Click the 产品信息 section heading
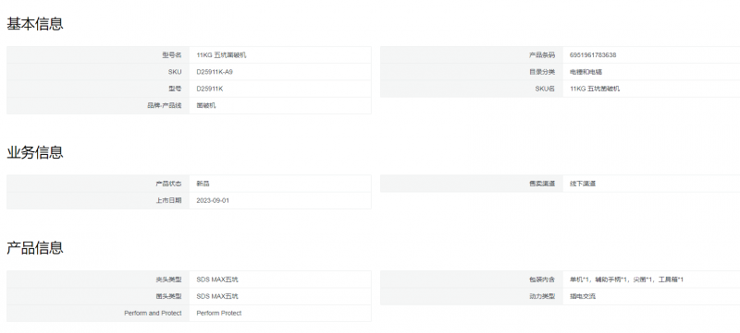This screenshot has height=333, width=740. click(35, 247)
